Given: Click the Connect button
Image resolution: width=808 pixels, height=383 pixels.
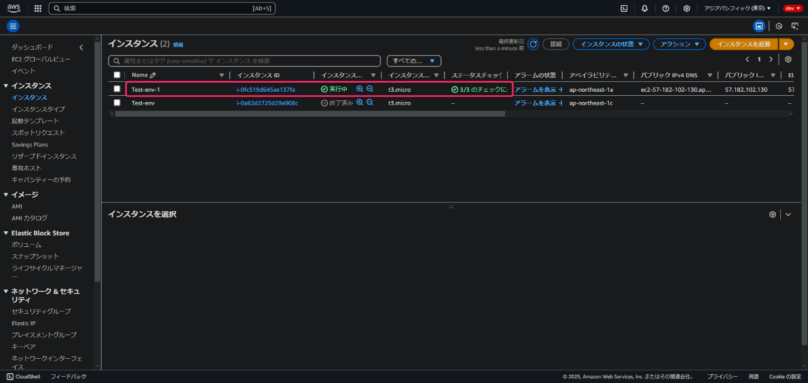Looking at the screenshot, I should pos(556,44).
